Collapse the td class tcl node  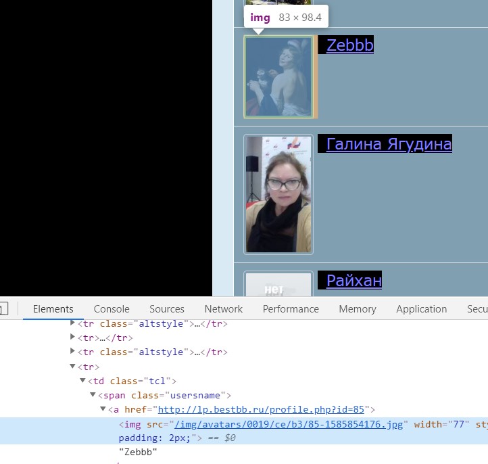[82, 380]
